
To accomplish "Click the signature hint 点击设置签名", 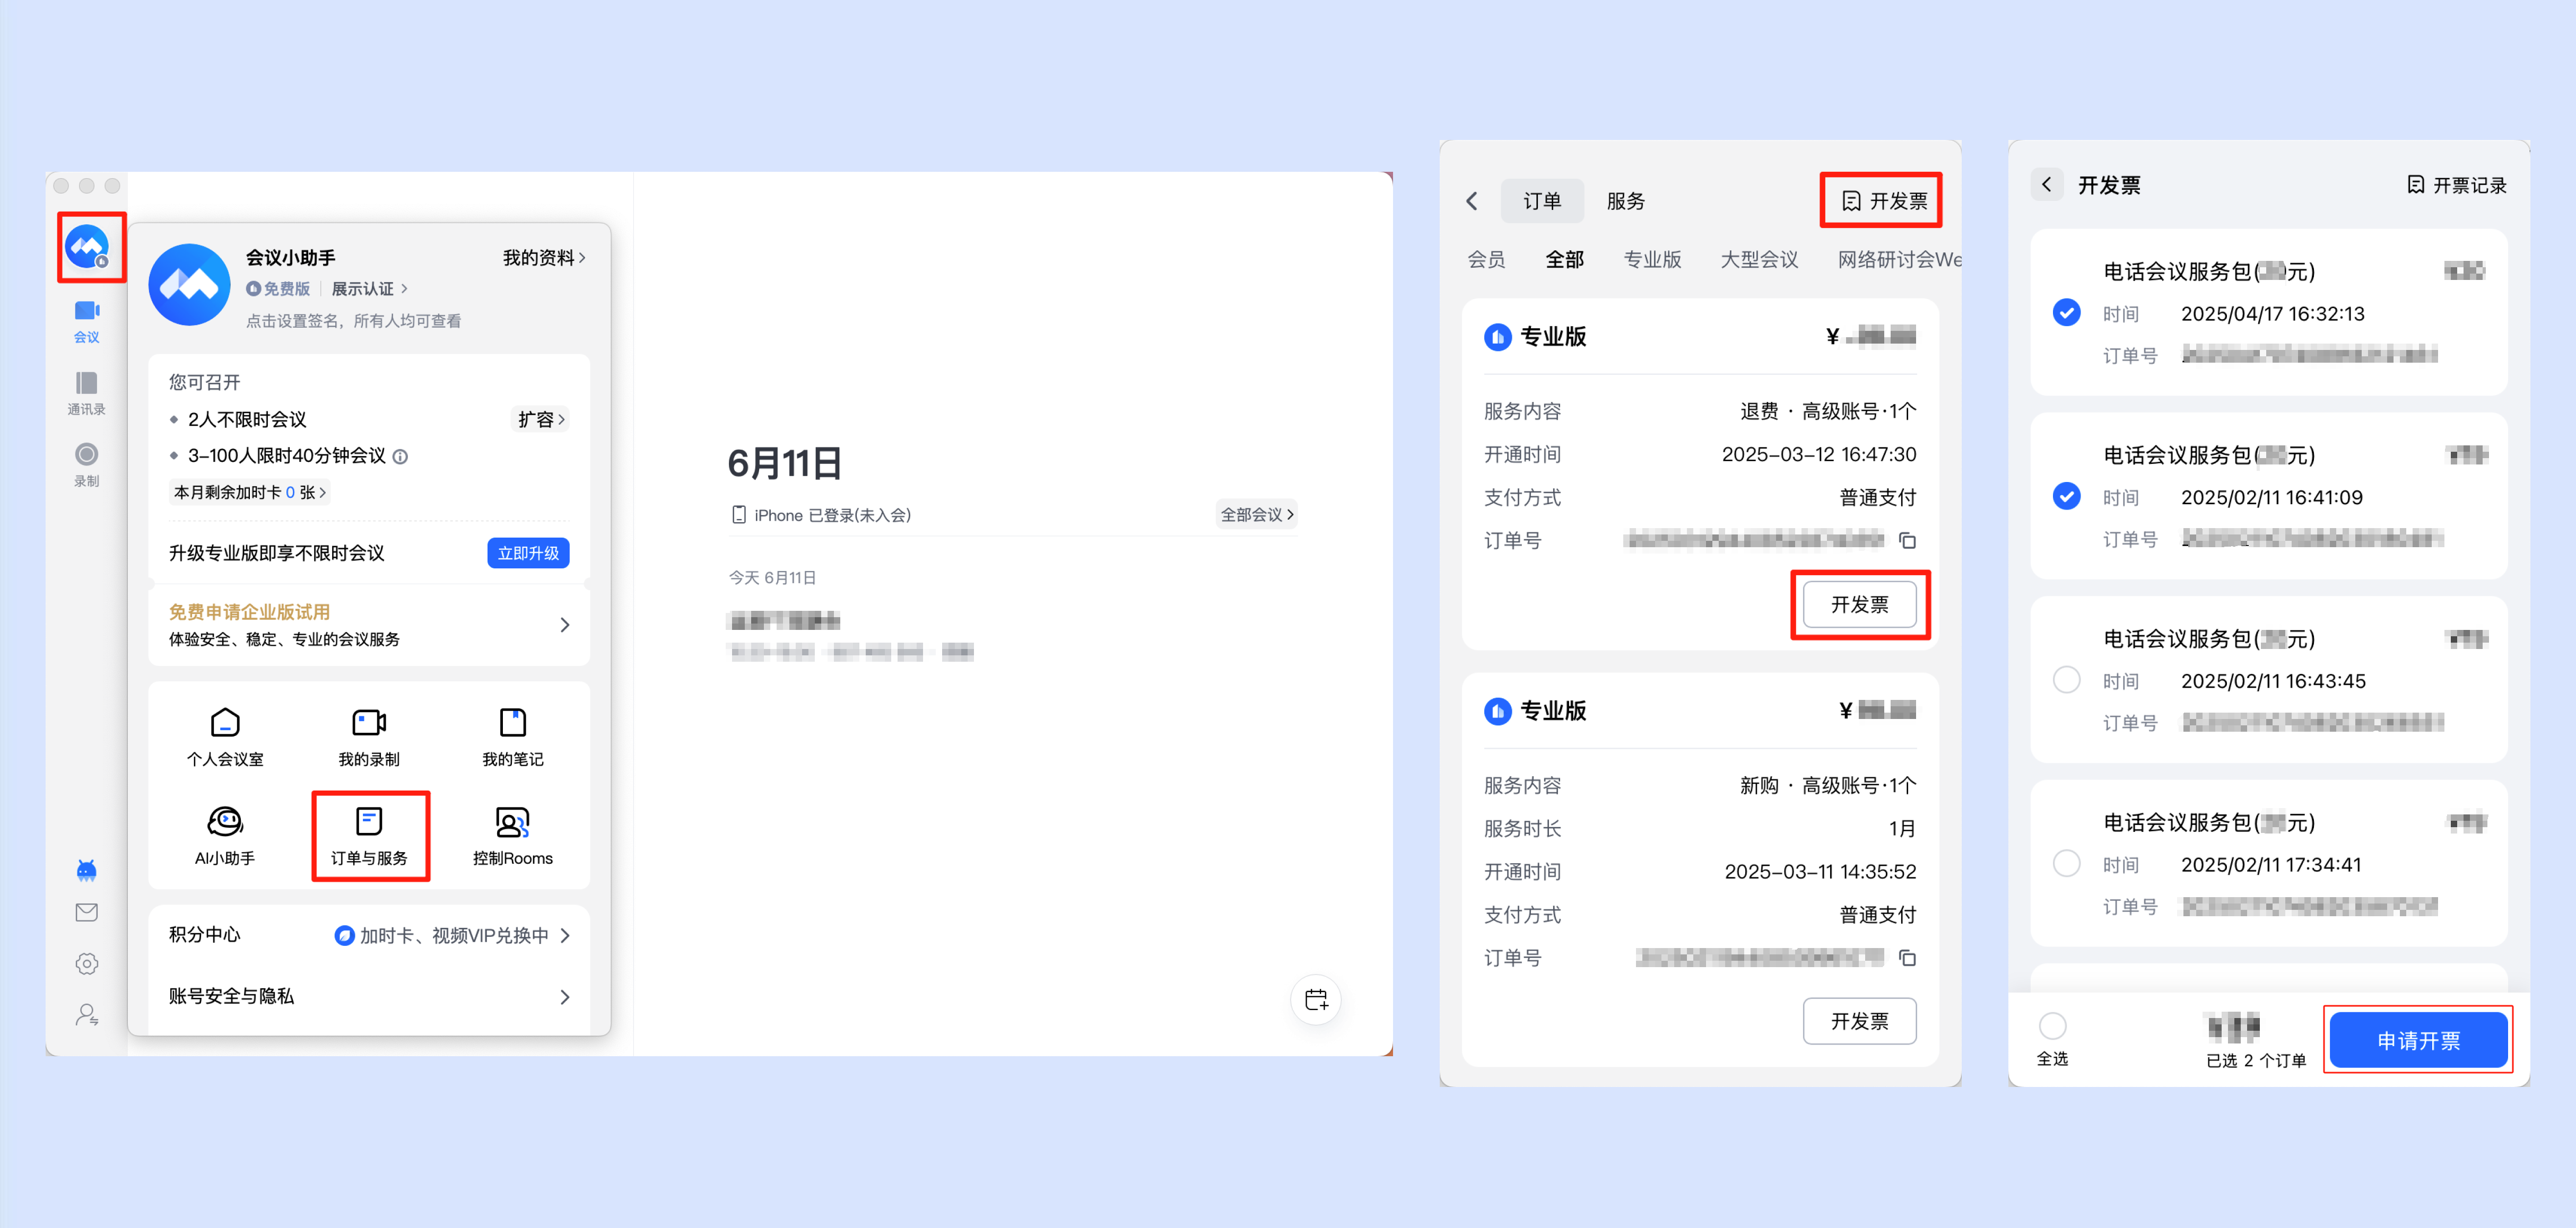I will tap(354, 321).
